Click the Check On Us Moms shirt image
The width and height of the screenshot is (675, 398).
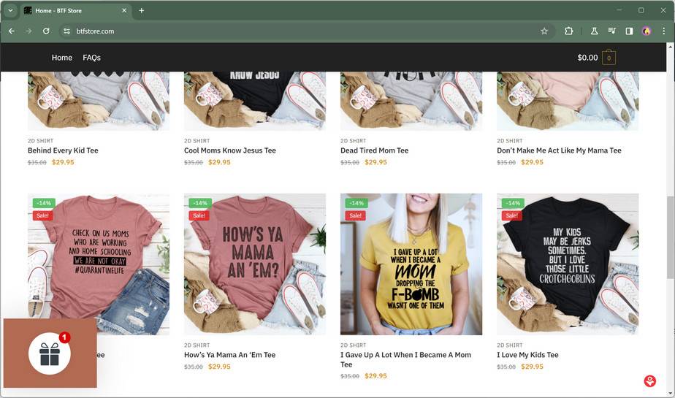pyautogui.click(x=99, y=264)
